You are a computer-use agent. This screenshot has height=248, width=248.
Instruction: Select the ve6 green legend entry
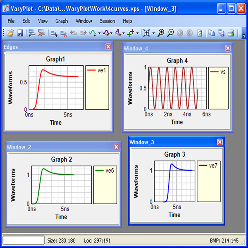pos(105,170)
